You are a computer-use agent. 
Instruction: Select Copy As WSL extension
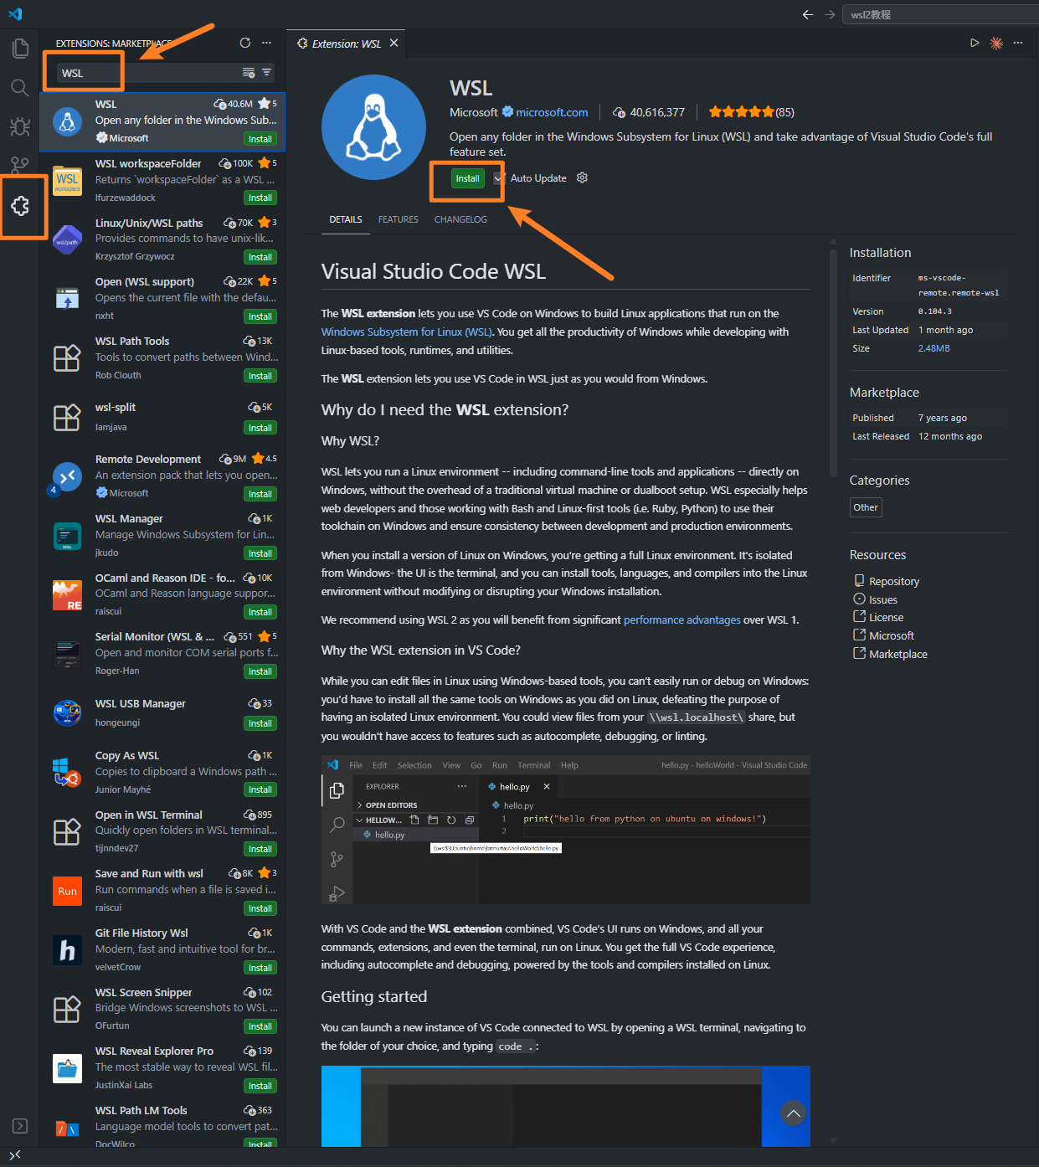(163, 772)
